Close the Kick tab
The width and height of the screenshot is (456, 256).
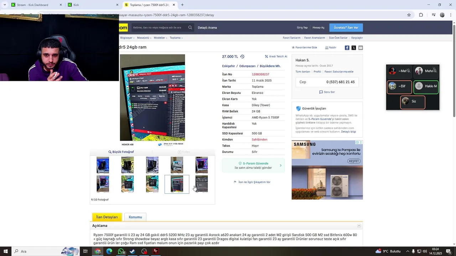(117, 5)
